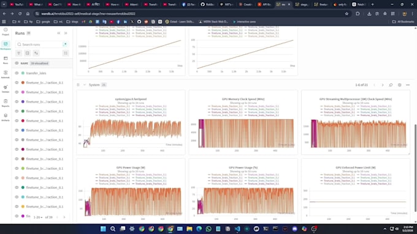
Task: Click the group icon below Search runs
Action: click(28, 53)
